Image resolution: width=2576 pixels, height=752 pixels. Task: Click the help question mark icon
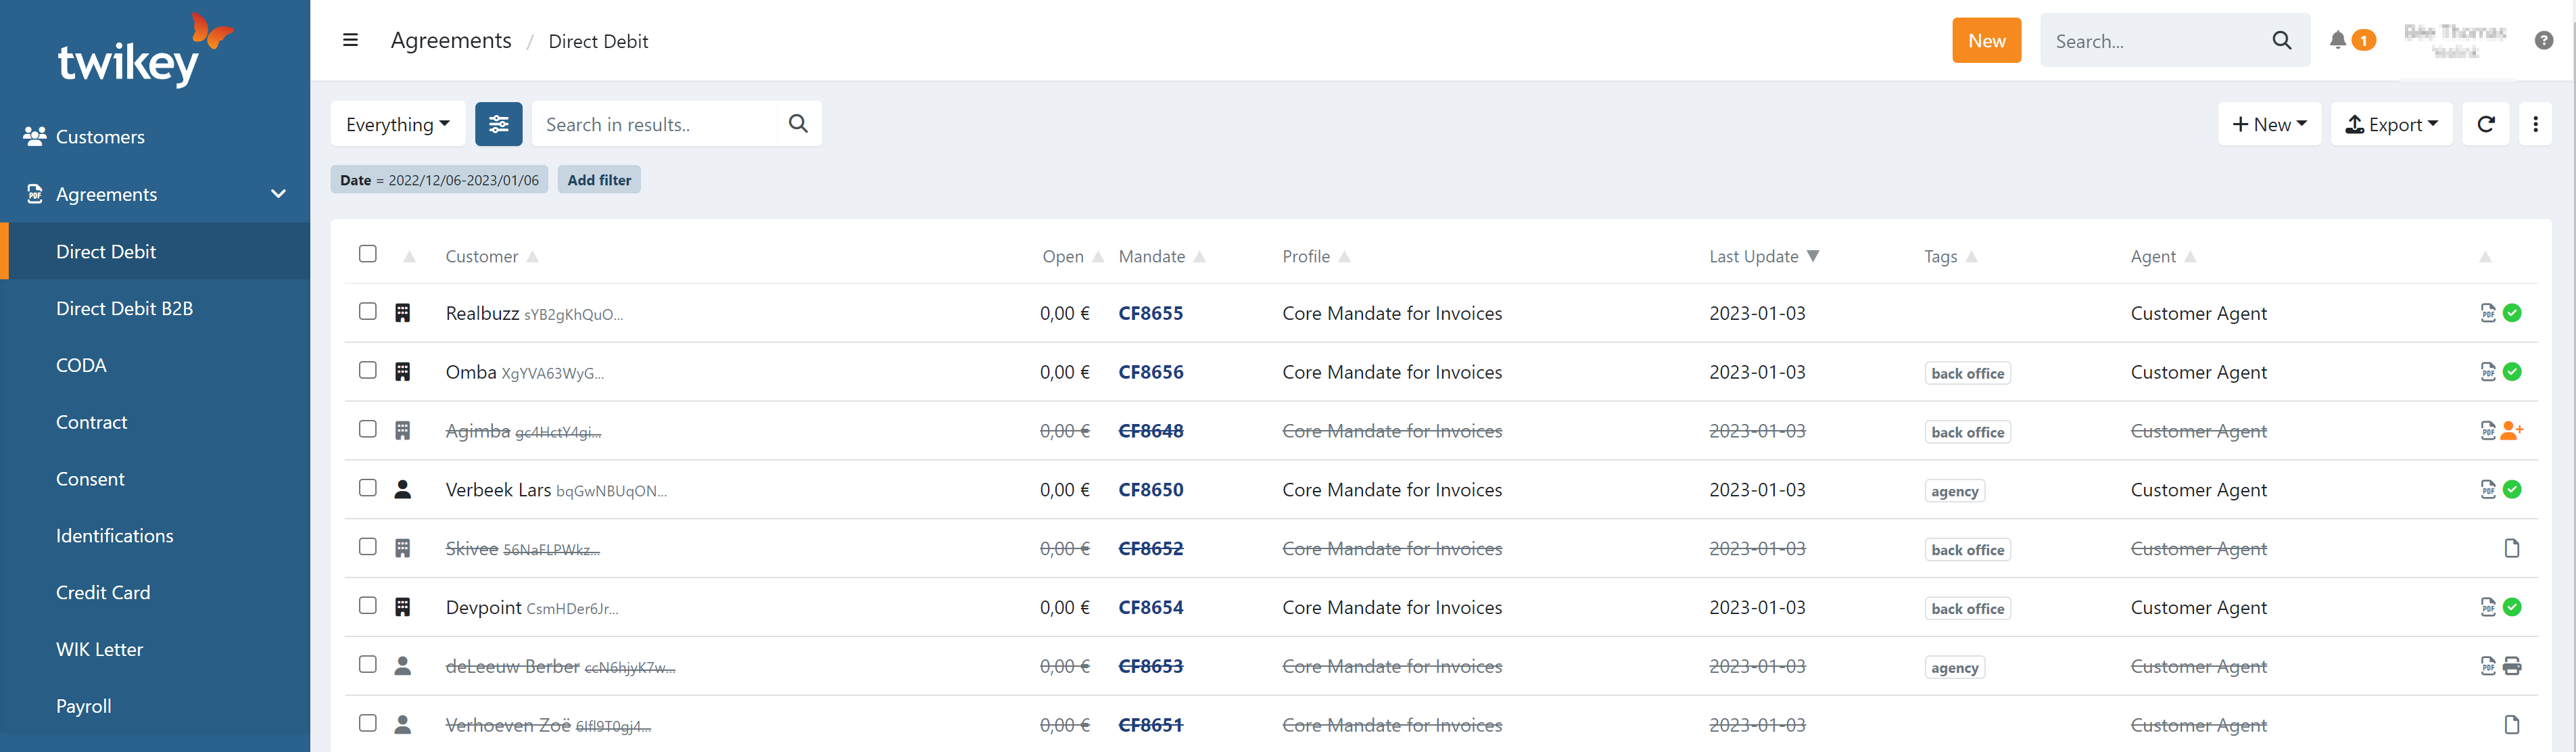click(x=2544, y=40)
